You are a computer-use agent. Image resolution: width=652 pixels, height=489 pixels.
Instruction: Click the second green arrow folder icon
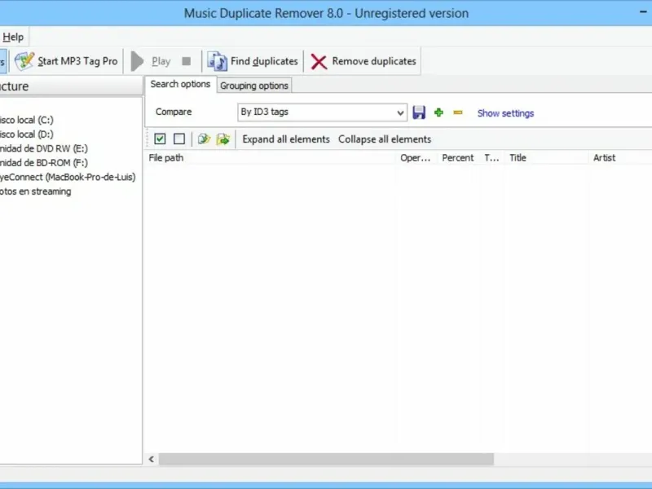223,139
